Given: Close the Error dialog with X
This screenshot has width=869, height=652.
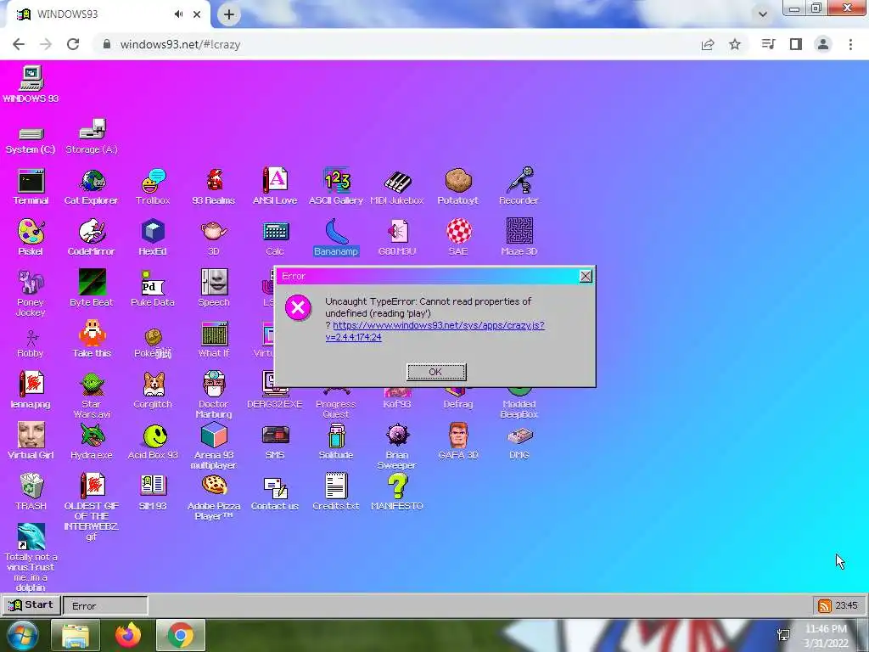Looking at the screenshot, I should point(586,276).
